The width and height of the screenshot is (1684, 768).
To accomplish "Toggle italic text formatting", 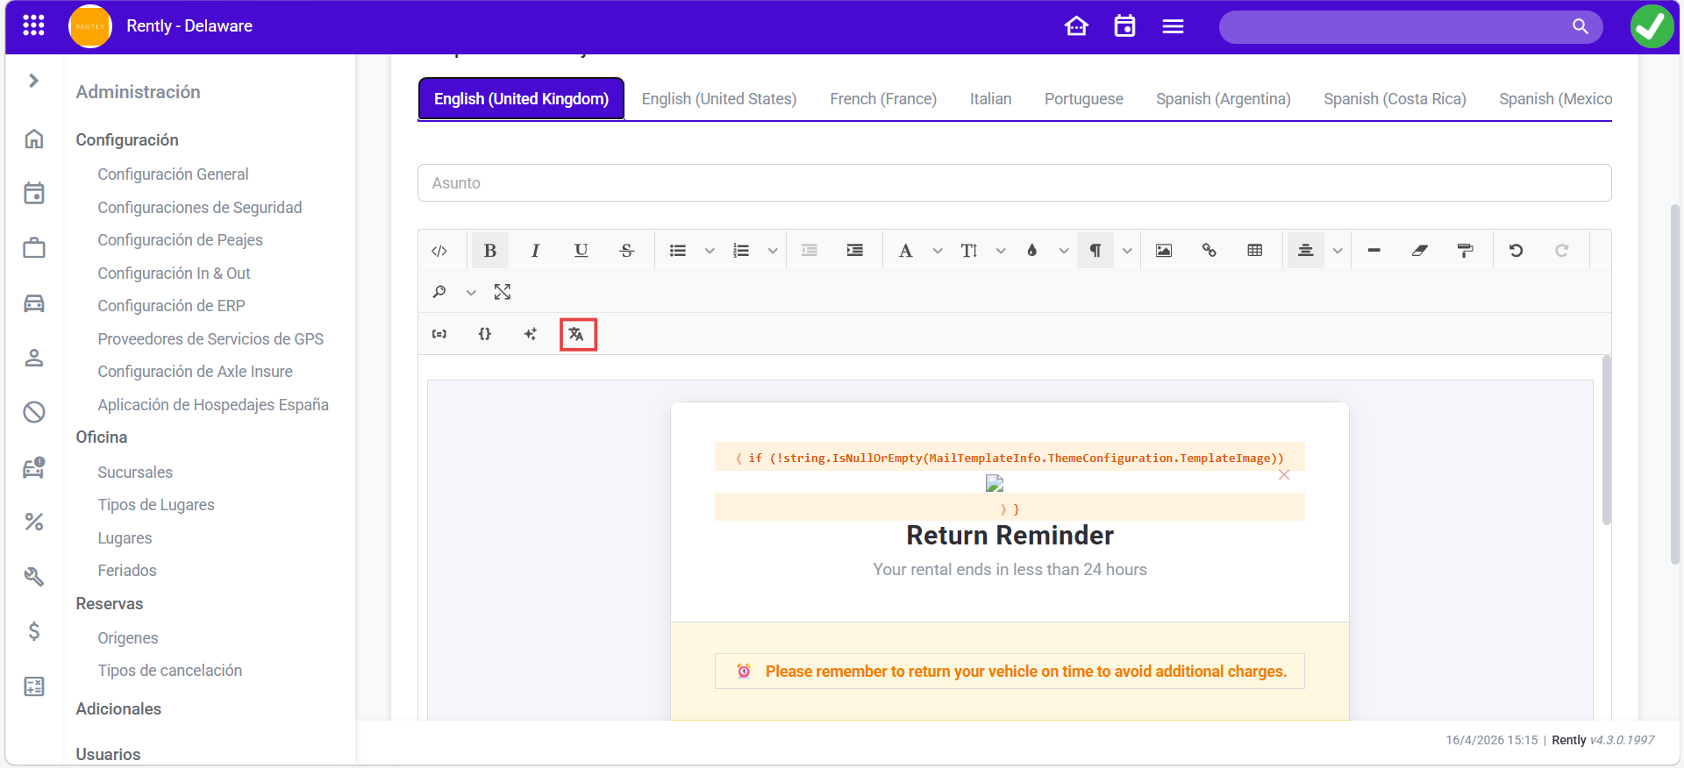I will (x=535, y=251).
